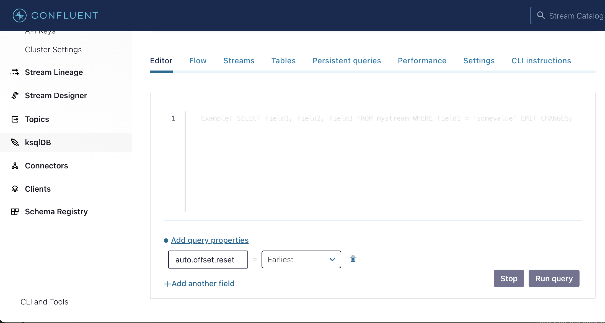The image size is (605, 323).
Task: Click the Schema Registry grid icon
Action: [15, 212]
